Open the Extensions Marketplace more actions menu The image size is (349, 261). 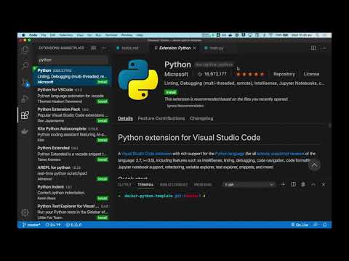click(104, 48)
